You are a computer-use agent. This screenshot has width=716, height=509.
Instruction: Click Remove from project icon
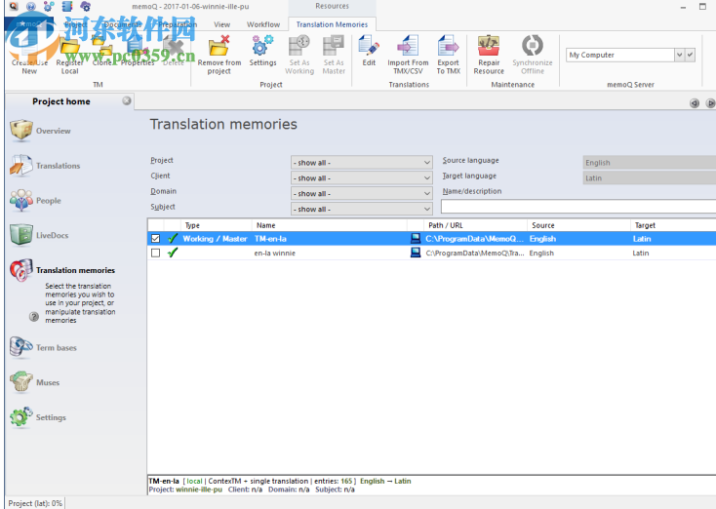[x=219, y=55]
